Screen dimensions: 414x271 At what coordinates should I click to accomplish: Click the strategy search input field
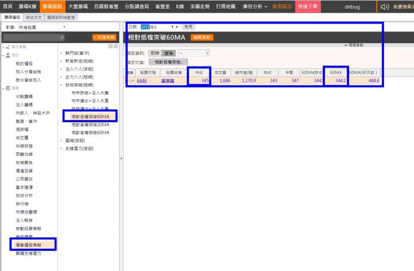coord(31,38)
